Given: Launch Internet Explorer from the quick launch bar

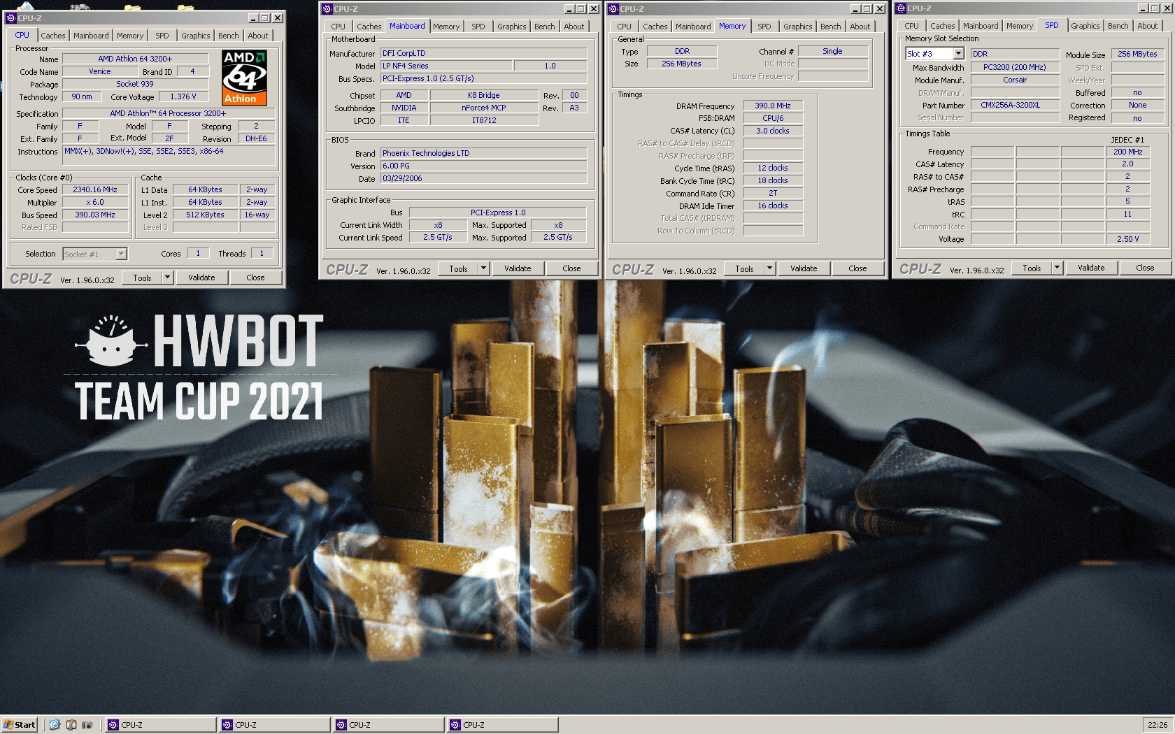Looking at the screenshot, I should tap(55, 725).
